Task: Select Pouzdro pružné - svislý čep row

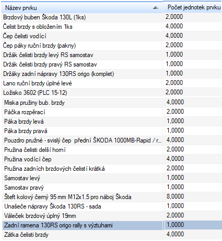Action: pyautogui.click(x=112, y=140)
